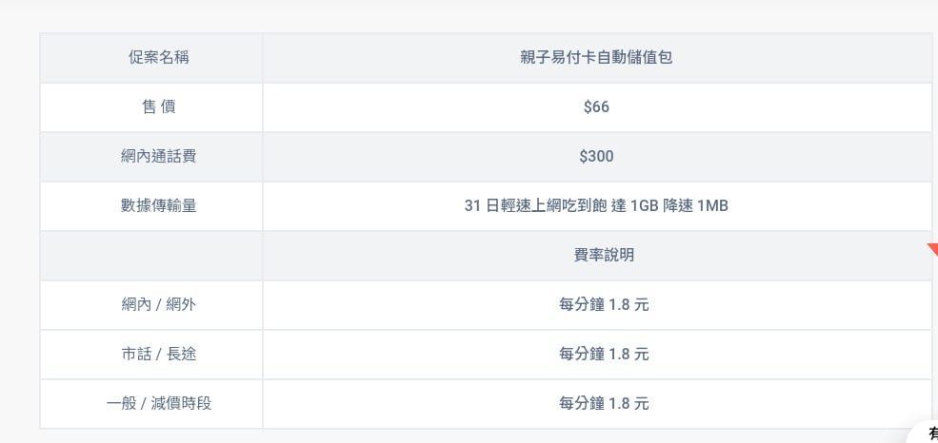
Task: Click the $66 price value
Action: coord(596,107)
